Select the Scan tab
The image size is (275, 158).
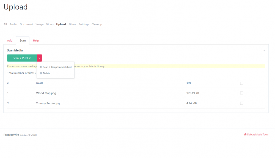[23, 40]
